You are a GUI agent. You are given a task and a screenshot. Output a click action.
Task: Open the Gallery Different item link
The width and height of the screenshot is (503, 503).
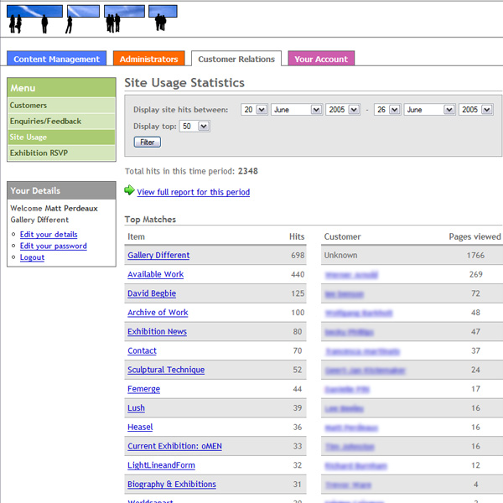coord(158,256)
